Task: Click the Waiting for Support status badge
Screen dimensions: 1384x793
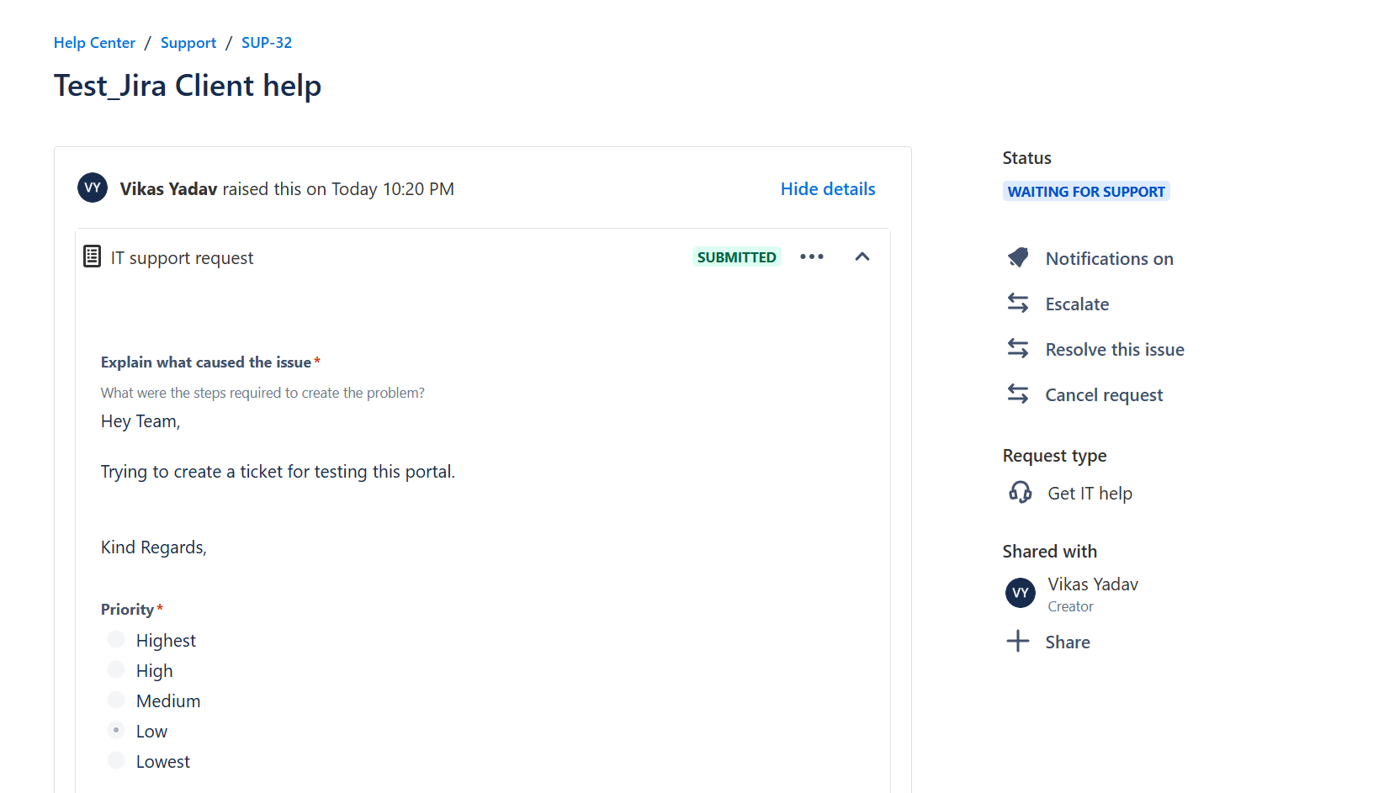Action: tap(1085, 192)
